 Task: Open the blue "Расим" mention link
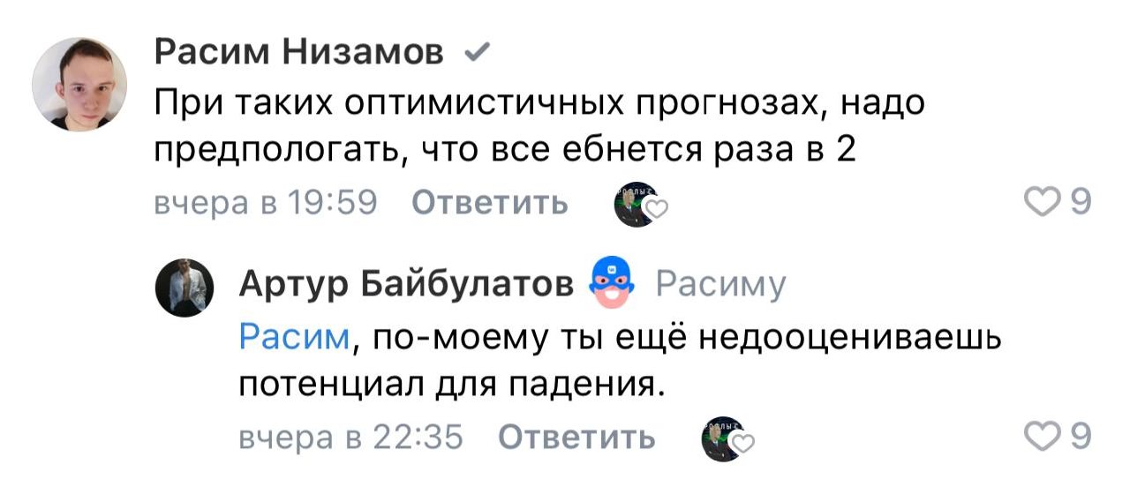click(295, 337)
